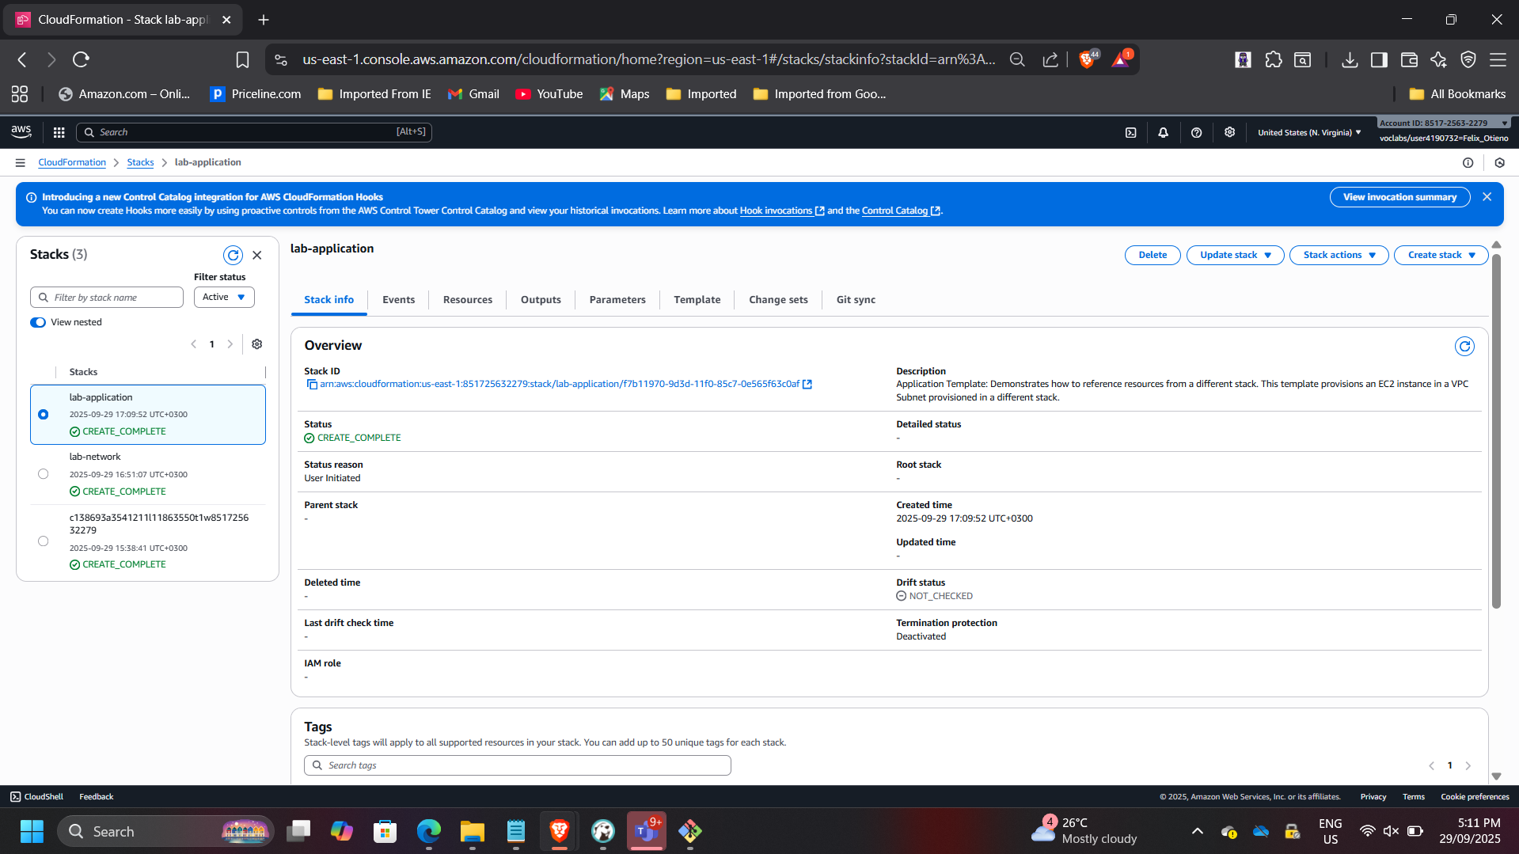Open the Active filter status dropdown
Image resolution: width=1519 pixels, height=854 pixels.
coord(223,297)
